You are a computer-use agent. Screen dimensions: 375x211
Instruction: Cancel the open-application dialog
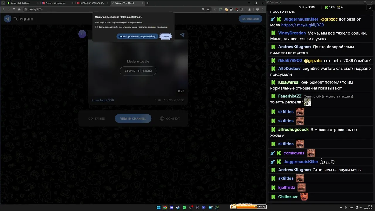pyautogui.click(x=165, y=36)
